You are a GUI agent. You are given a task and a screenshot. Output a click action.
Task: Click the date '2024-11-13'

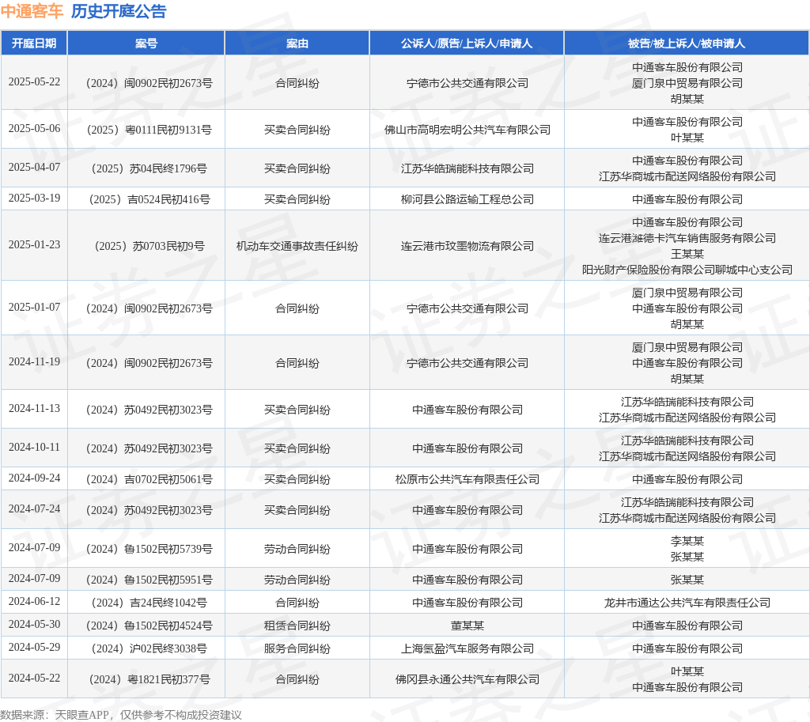(34, 409)
